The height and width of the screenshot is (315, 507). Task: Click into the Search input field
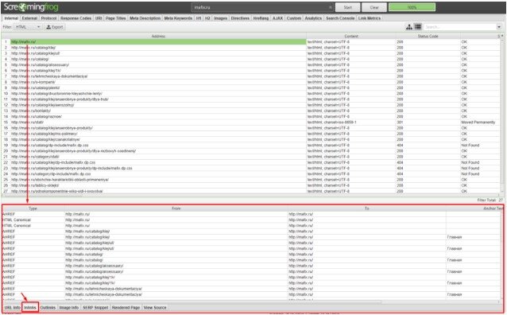[x=459, y=27]
